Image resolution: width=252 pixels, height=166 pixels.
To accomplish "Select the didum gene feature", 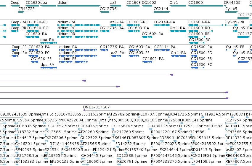I will (79, 6).
